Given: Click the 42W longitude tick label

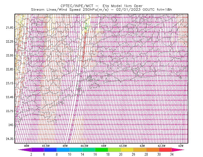Looking at the screenshot, I should pos(181,146).
